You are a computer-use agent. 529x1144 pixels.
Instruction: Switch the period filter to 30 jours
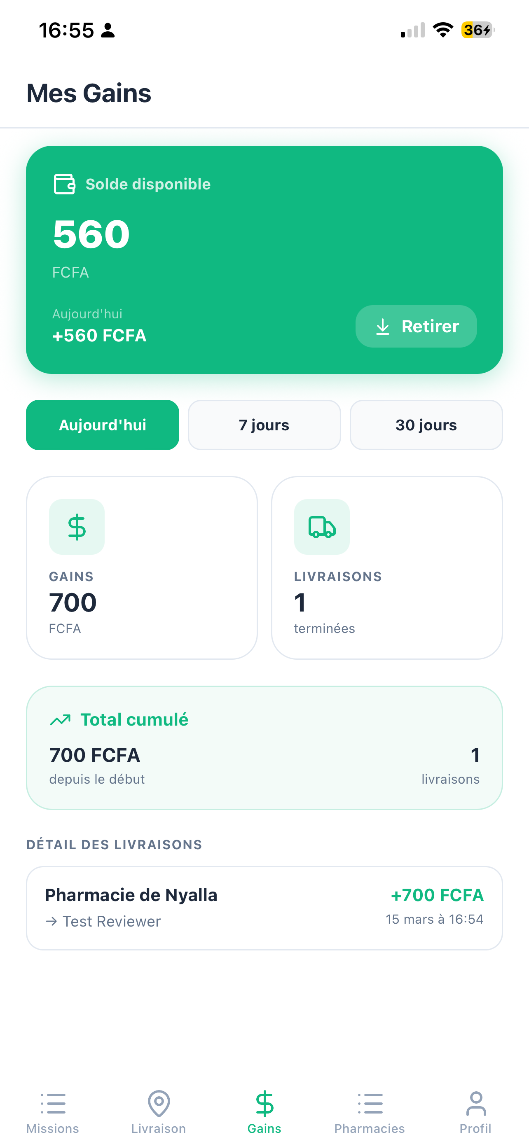(426, 425)
